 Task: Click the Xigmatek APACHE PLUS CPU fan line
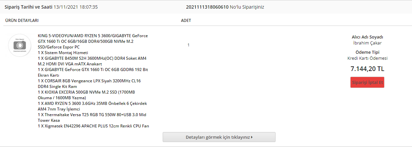click(93, 126)
